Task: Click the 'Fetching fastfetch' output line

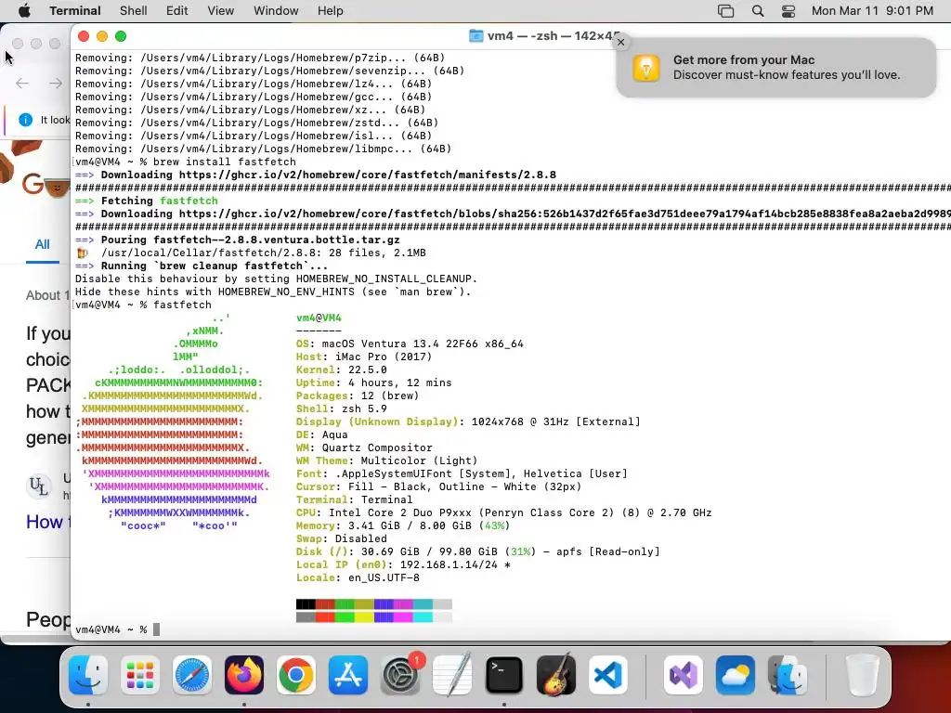Action: 146,201
